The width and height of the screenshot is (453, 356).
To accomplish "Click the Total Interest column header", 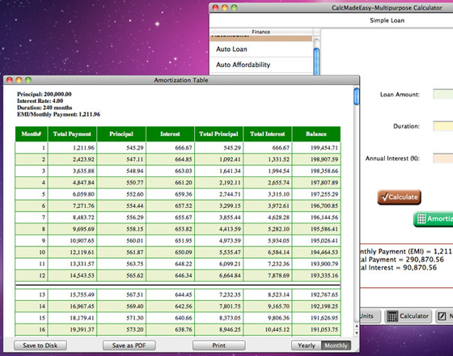I will [x=267, y=134].
